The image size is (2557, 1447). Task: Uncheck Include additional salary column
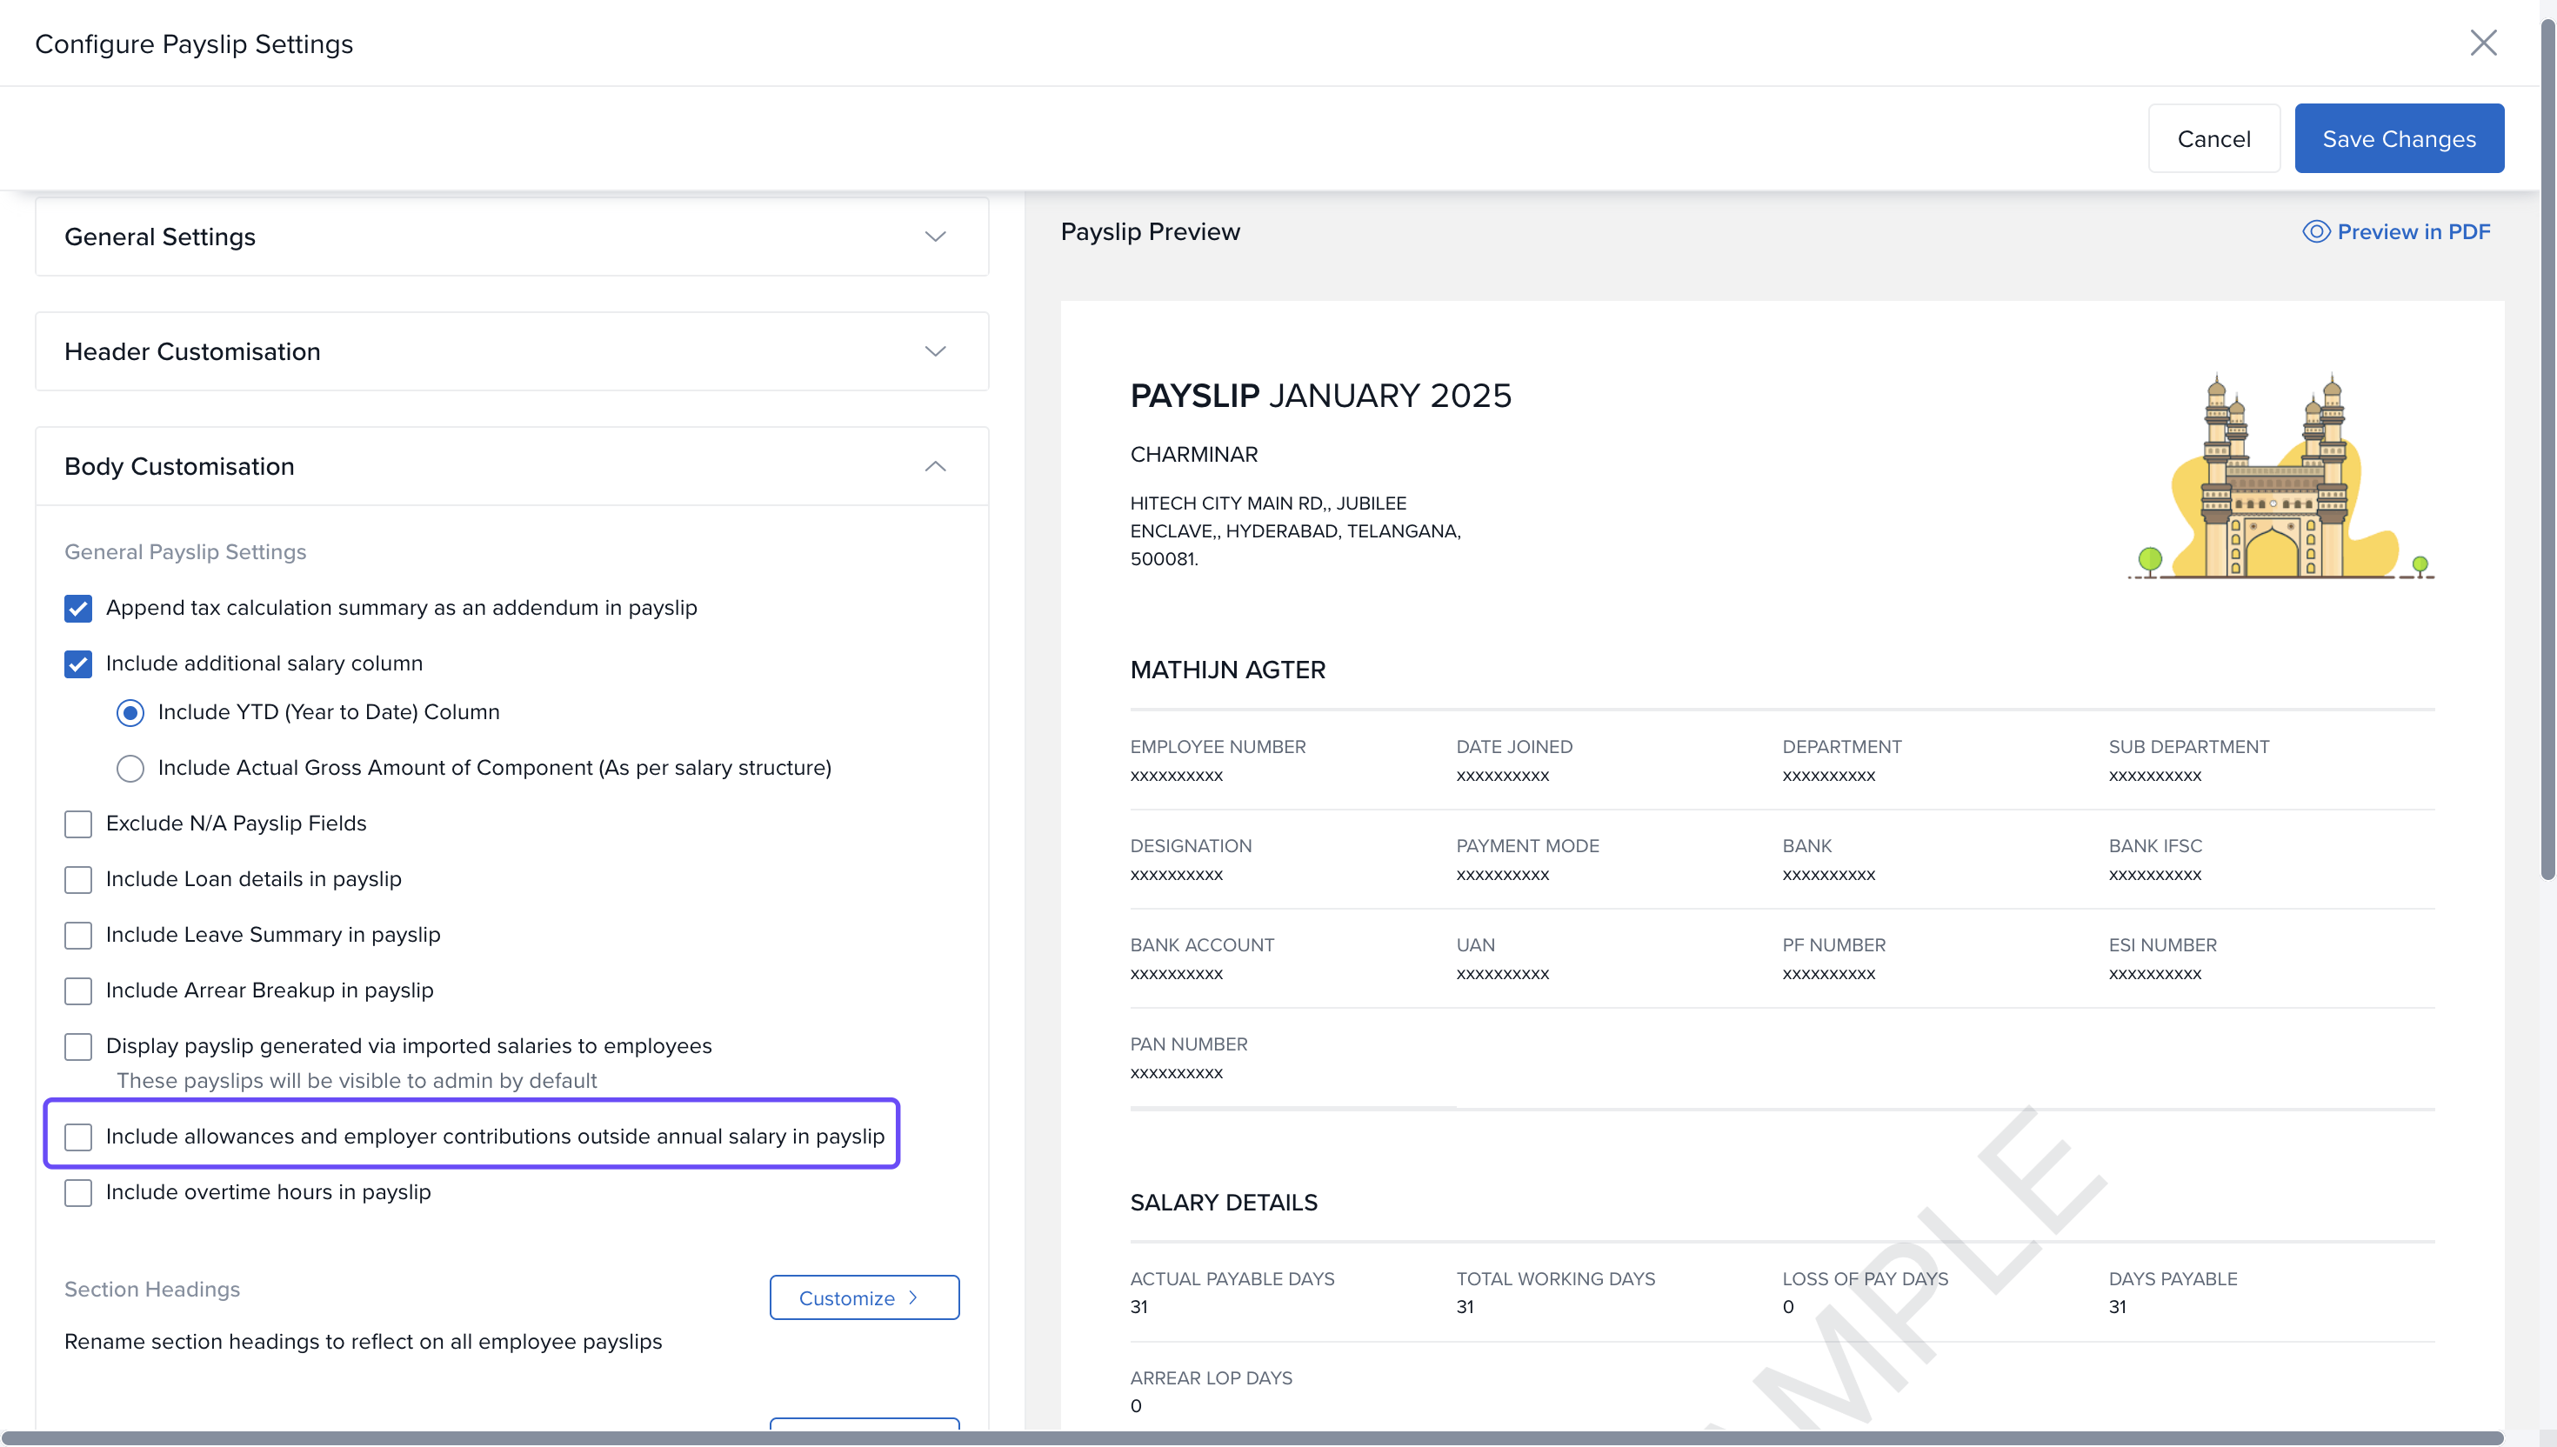[x=78, y=663]
